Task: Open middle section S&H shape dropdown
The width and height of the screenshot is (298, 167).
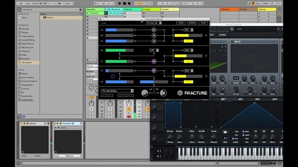Action: point(188,50)
